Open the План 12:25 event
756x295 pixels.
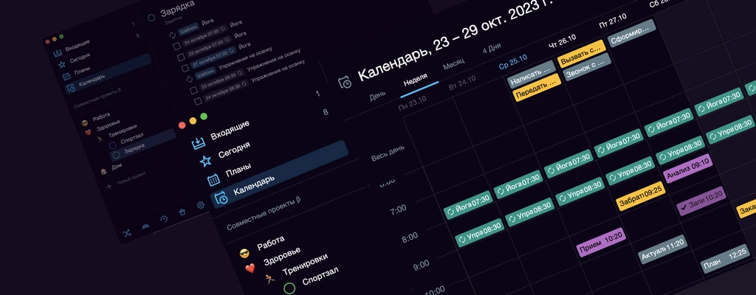point(725,260)
